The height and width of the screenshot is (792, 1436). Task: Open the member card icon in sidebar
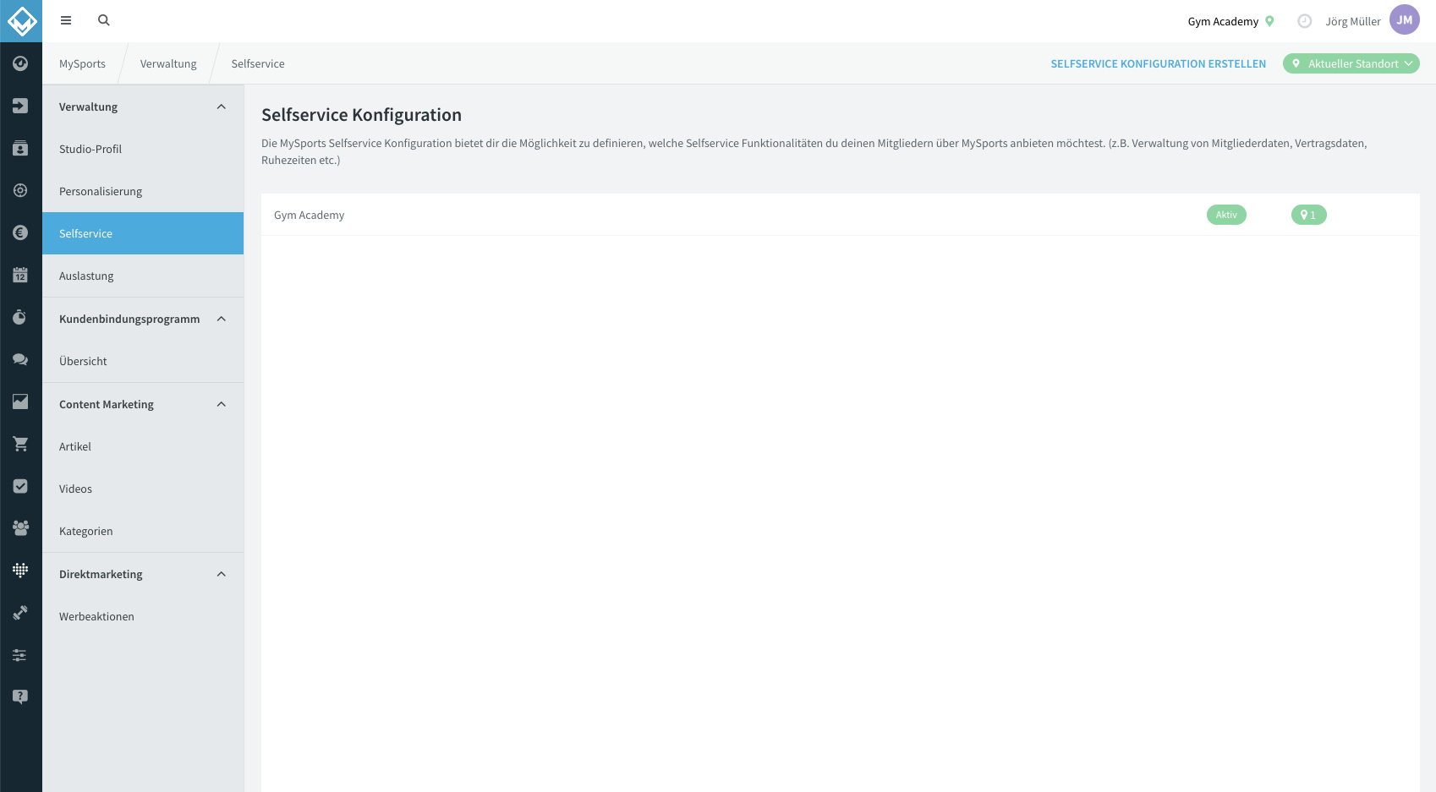20,148
